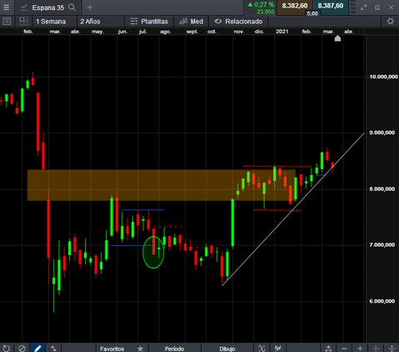Screen dimensions: 399x352
Task: Open the Plantillas templates menu
Action: (x=149, y=22)
